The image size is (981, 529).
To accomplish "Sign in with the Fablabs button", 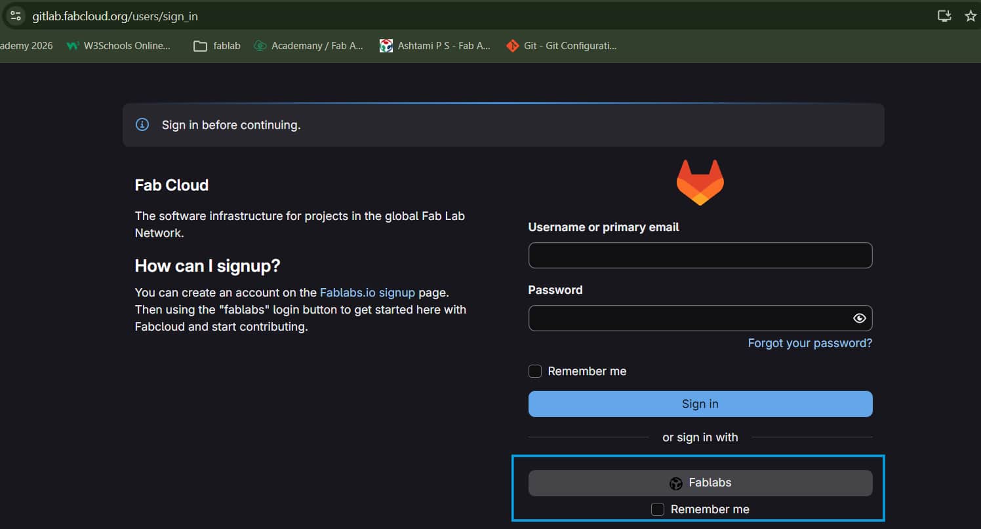I will point(700,483).
